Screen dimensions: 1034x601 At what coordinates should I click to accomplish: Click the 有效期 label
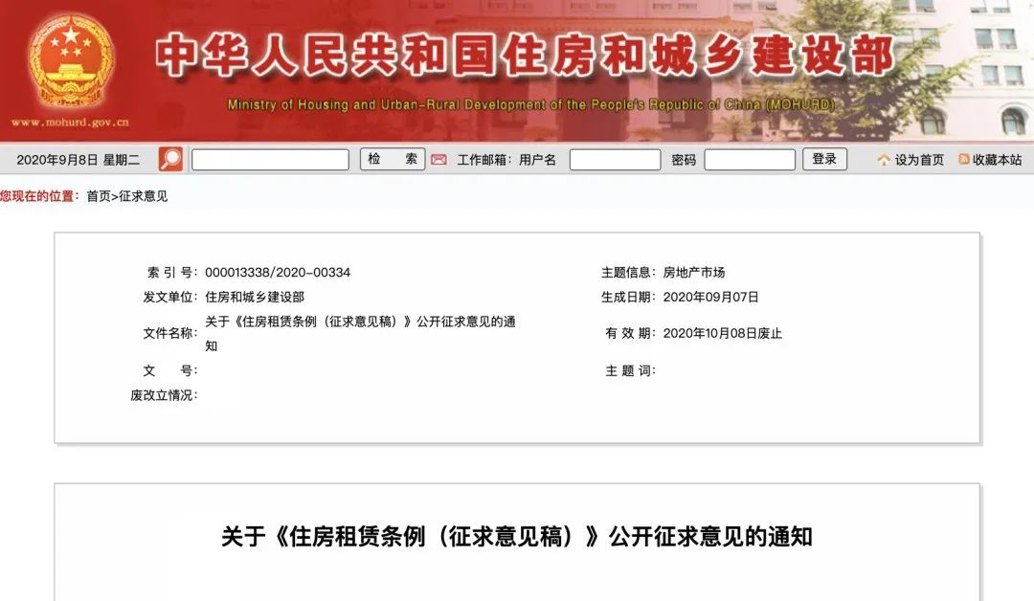630,333
